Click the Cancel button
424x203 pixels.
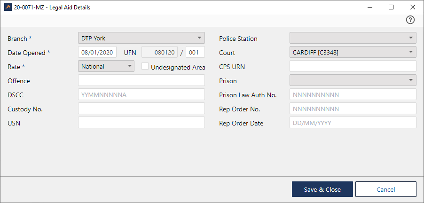385,189
